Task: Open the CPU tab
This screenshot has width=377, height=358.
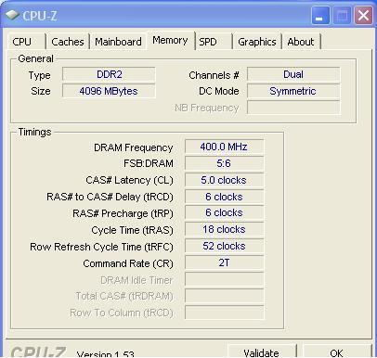Action: [26, 42]
